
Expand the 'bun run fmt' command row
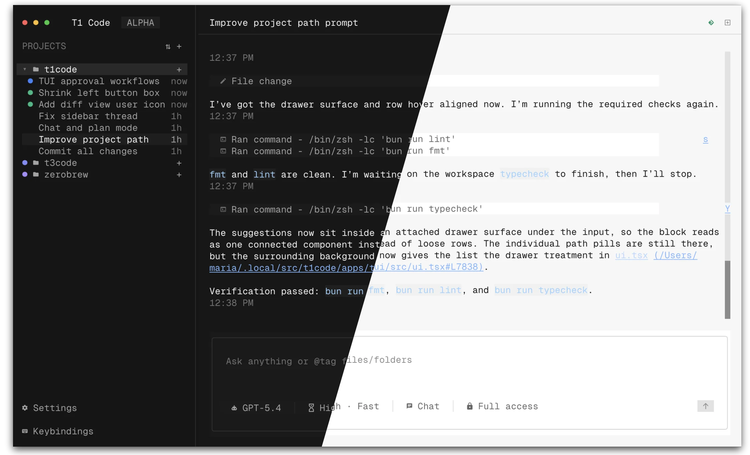(434, 151)
